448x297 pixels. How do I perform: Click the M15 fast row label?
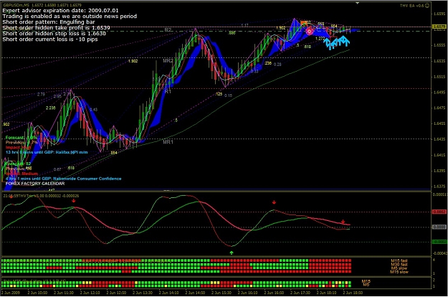tap(399, 260)
